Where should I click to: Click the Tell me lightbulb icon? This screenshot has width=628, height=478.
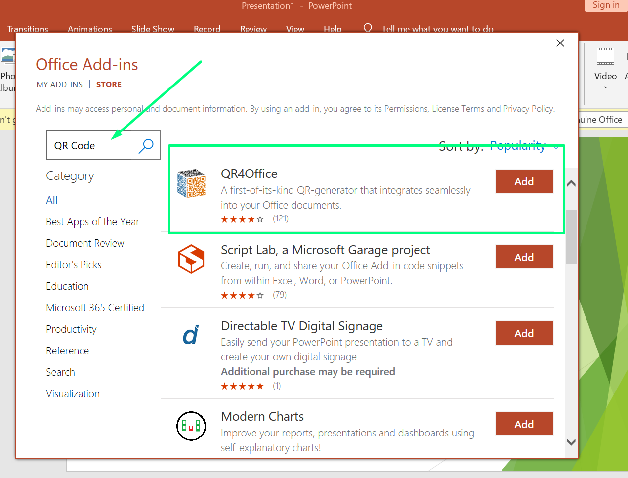coord(368,28)
